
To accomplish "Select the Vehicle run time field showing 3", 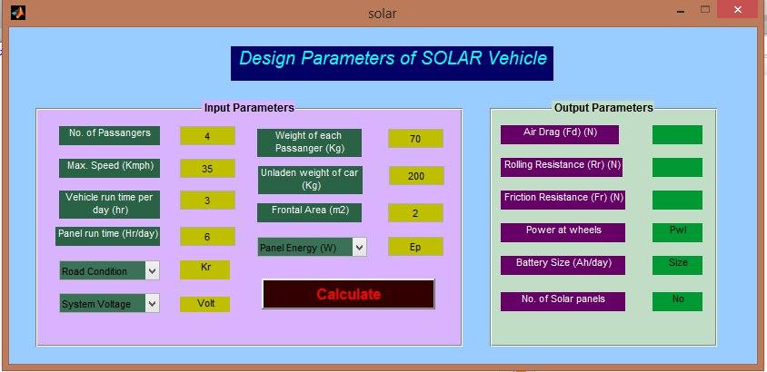I will pos(207,201).
